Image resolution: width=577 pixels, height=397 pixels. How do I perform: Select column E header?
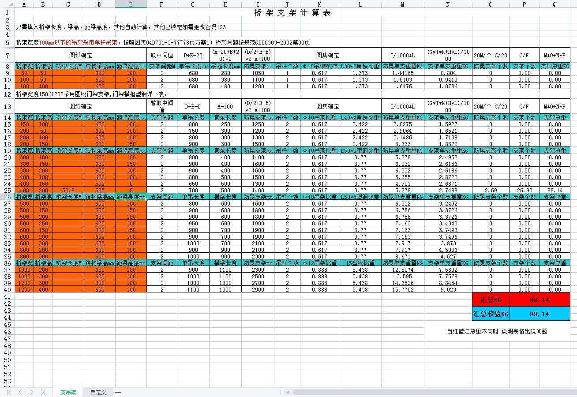[x=131, y=4]
